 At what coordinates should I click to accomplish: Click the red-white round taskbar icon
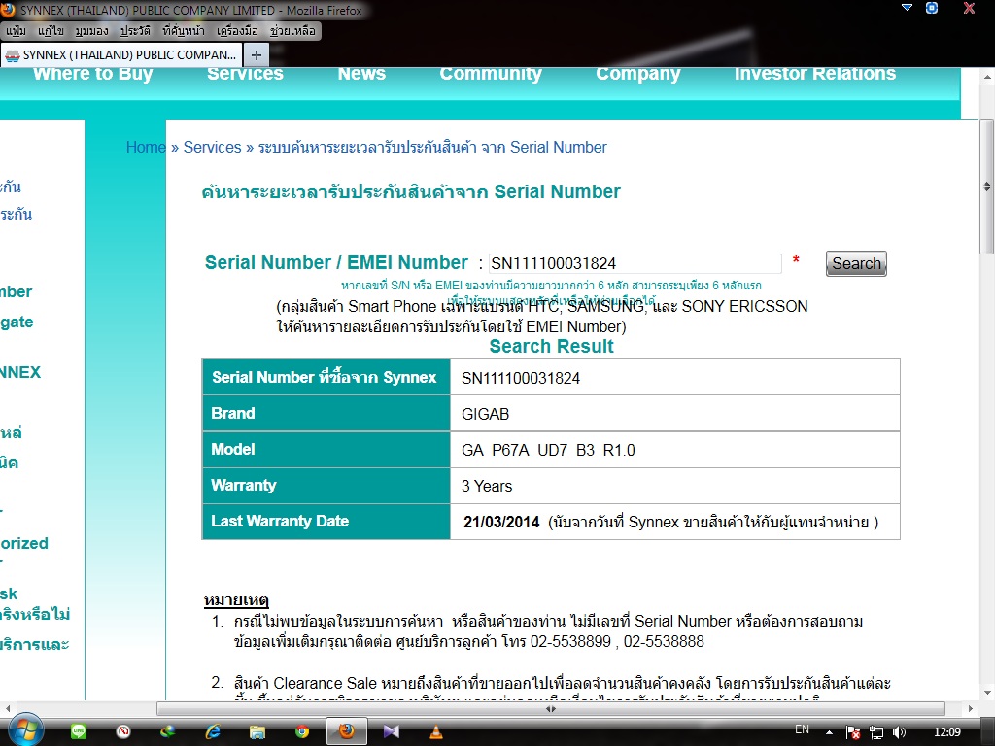click(123, 731)
